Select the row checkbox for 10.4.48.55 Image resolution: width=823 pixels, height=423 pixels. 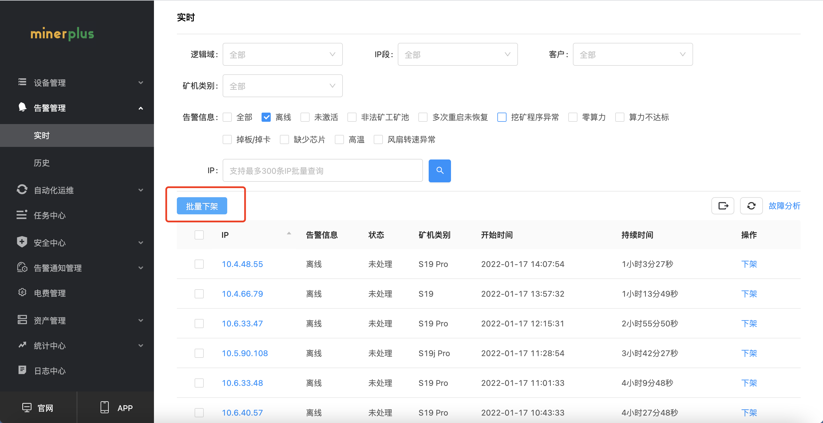point(199,264)
